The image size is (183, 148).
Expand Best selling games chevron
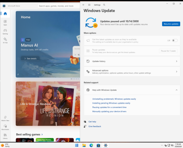pos(42,134)
